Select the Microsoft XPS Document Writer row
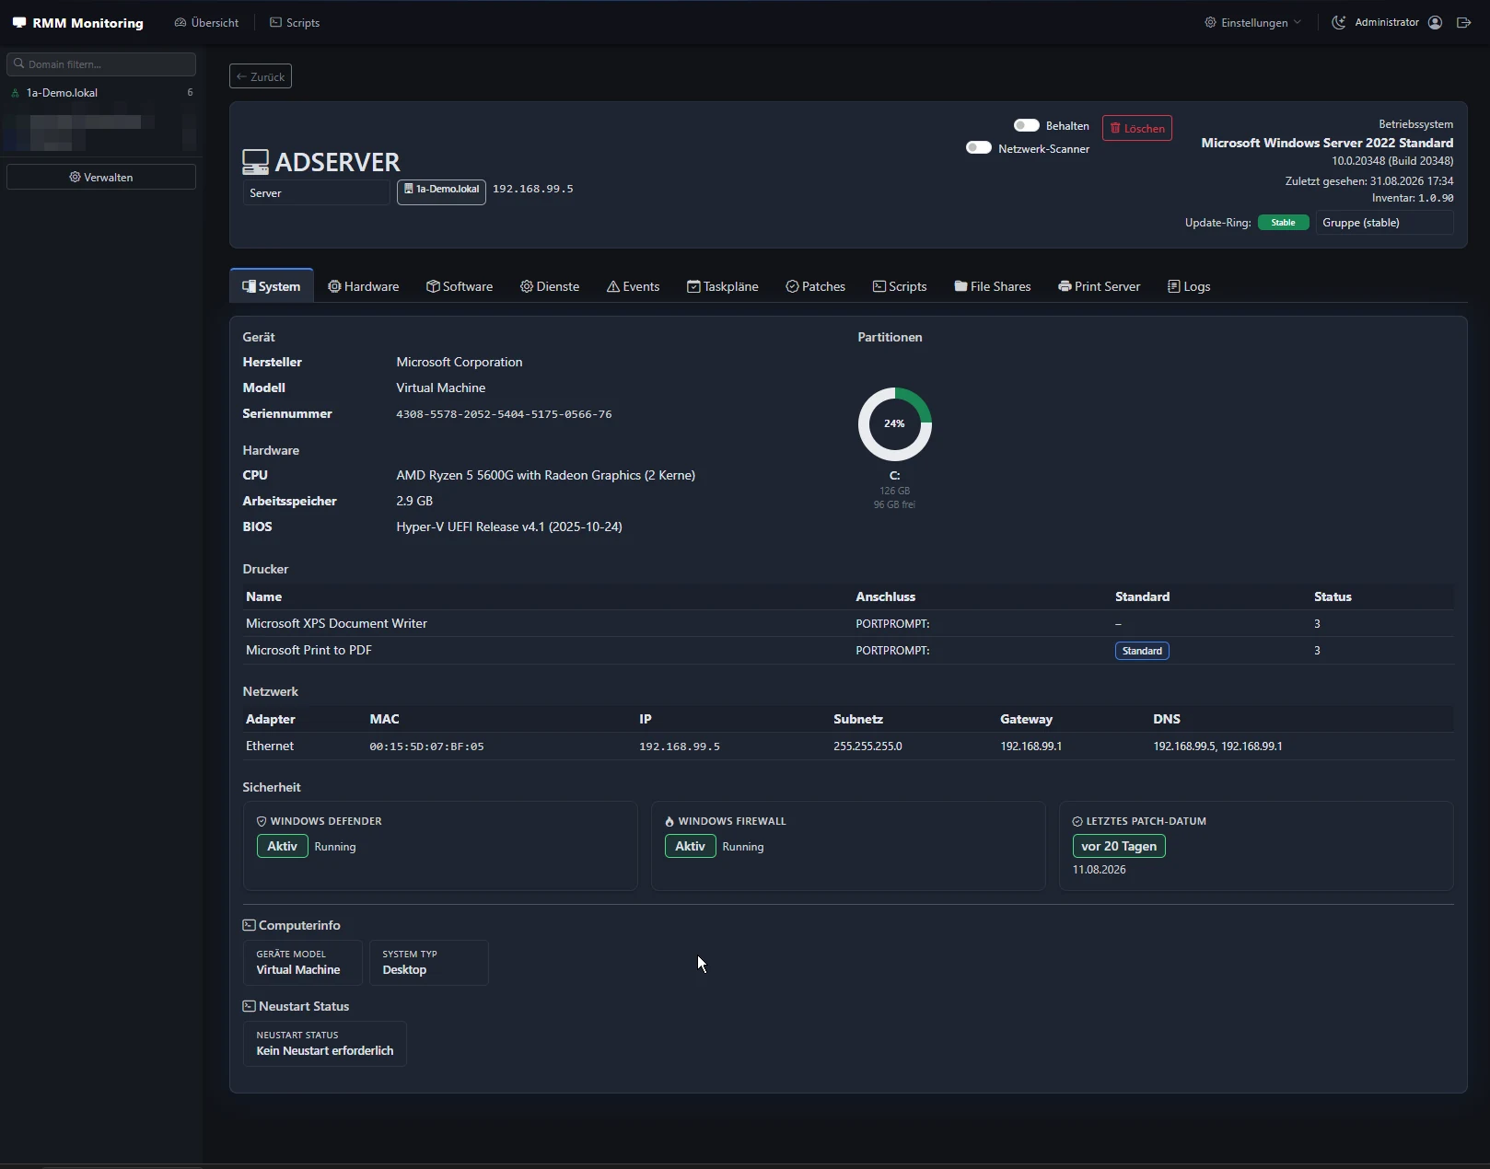 pos(848,623)
